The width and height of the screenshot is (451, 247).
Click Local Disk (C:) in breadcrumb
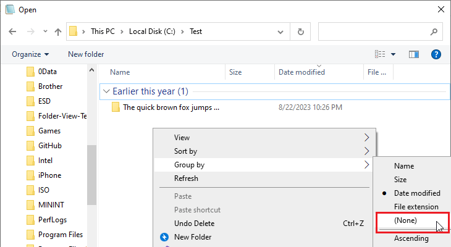152,31
